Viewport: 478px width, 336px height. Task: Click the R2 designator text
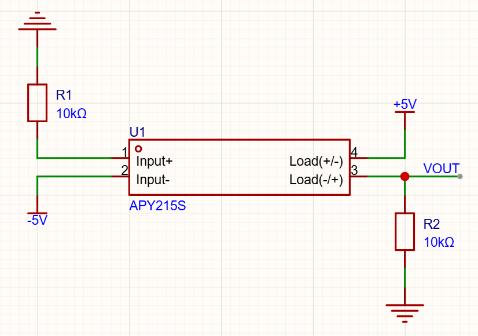[432, 224]
